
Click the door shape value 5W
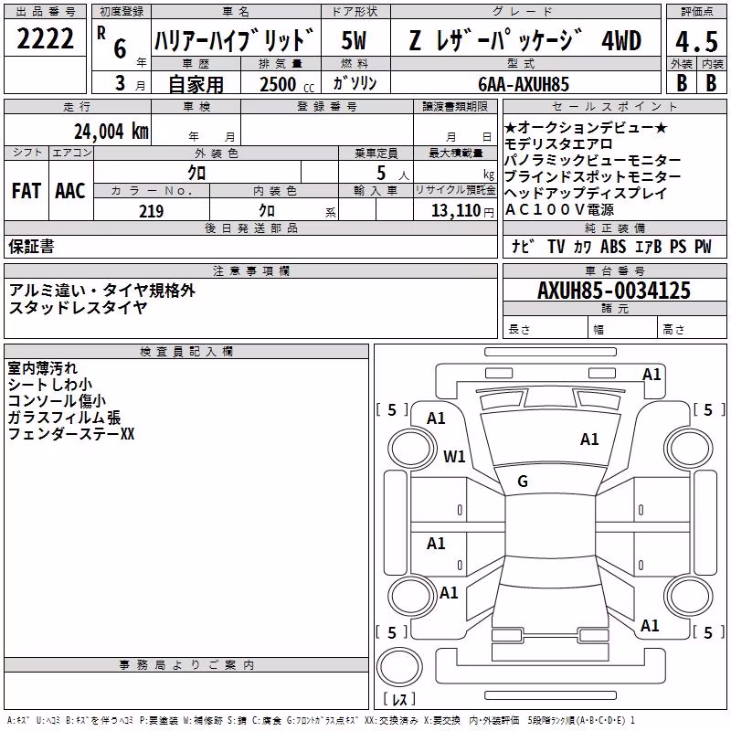[355, 40]
